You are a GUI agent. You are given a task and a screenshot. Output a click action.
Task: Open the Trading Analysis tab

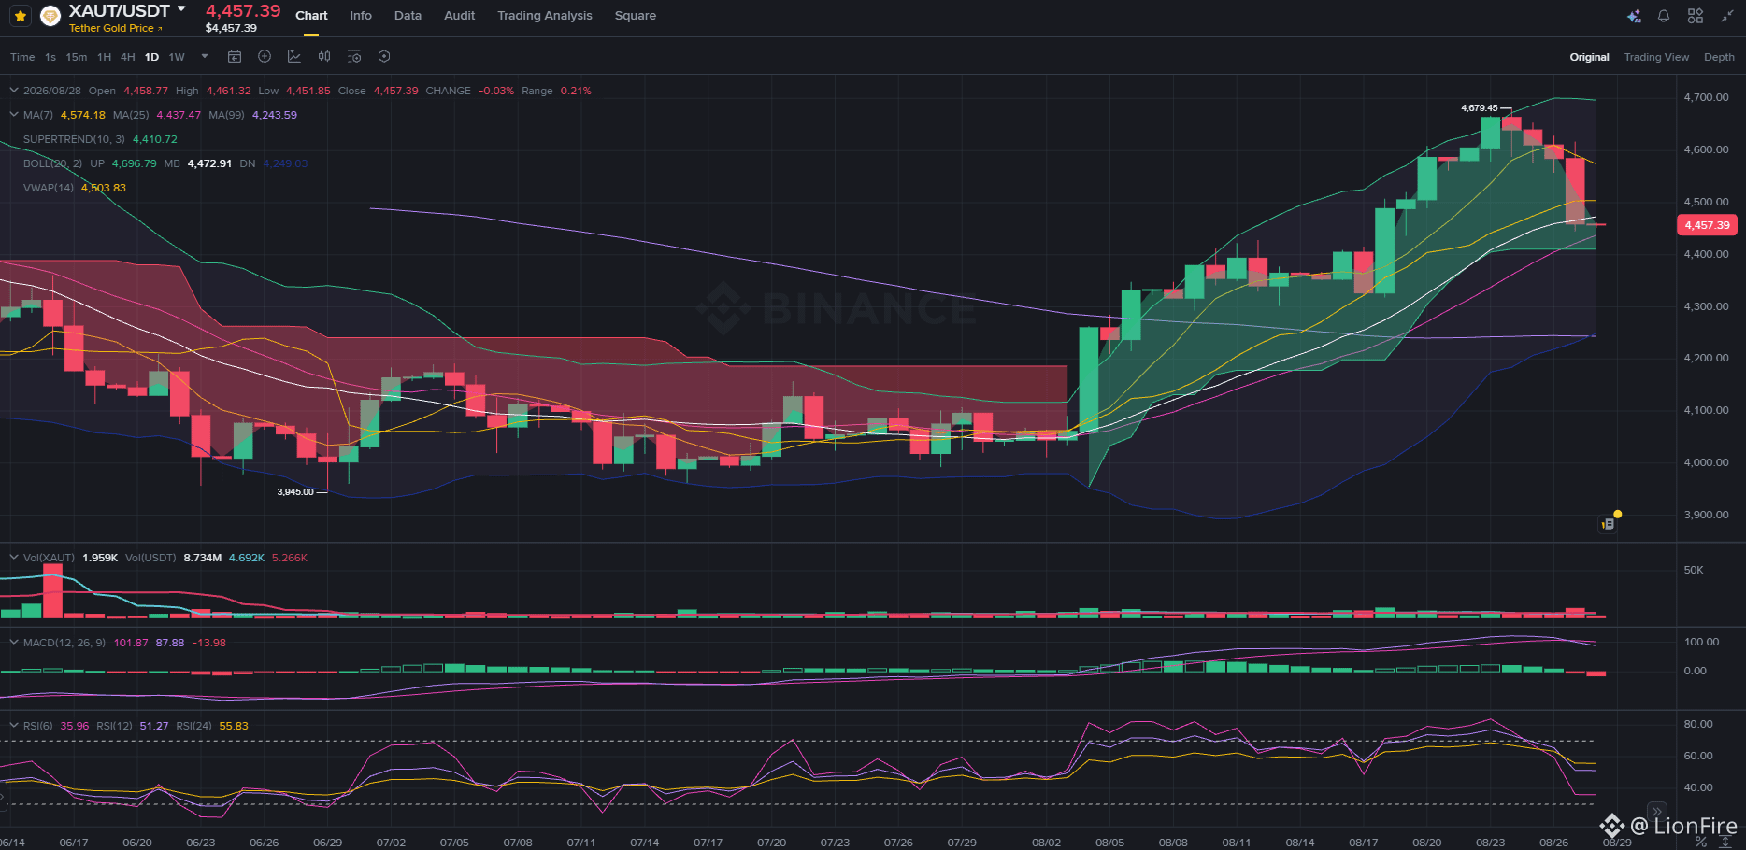point(545,16)
